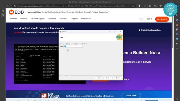Viewport: 180px width, 101px height.
Task: Open the Solutions menu
Action: point(24,19)
